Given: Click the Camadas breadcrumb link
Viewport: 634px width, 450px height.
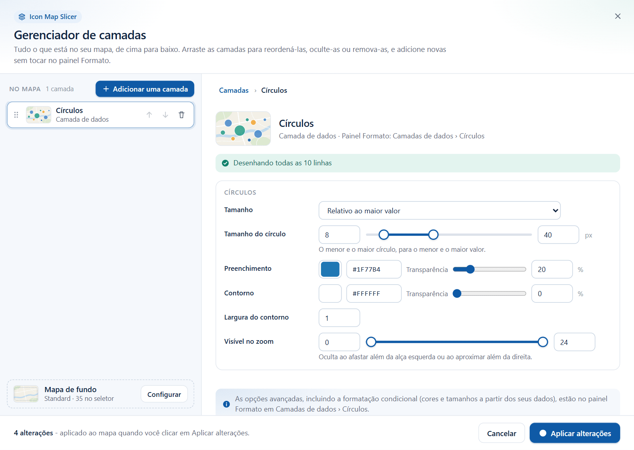Looking at the screenshot, I should point(234,90).
